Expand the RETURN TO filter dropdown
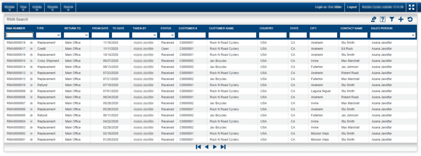The height and width of the screenshot is (156, 421). pyautogui.click(x=76, y=35)
